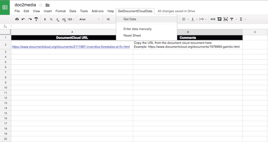Open the Insert menu

(x=48, y=11)
